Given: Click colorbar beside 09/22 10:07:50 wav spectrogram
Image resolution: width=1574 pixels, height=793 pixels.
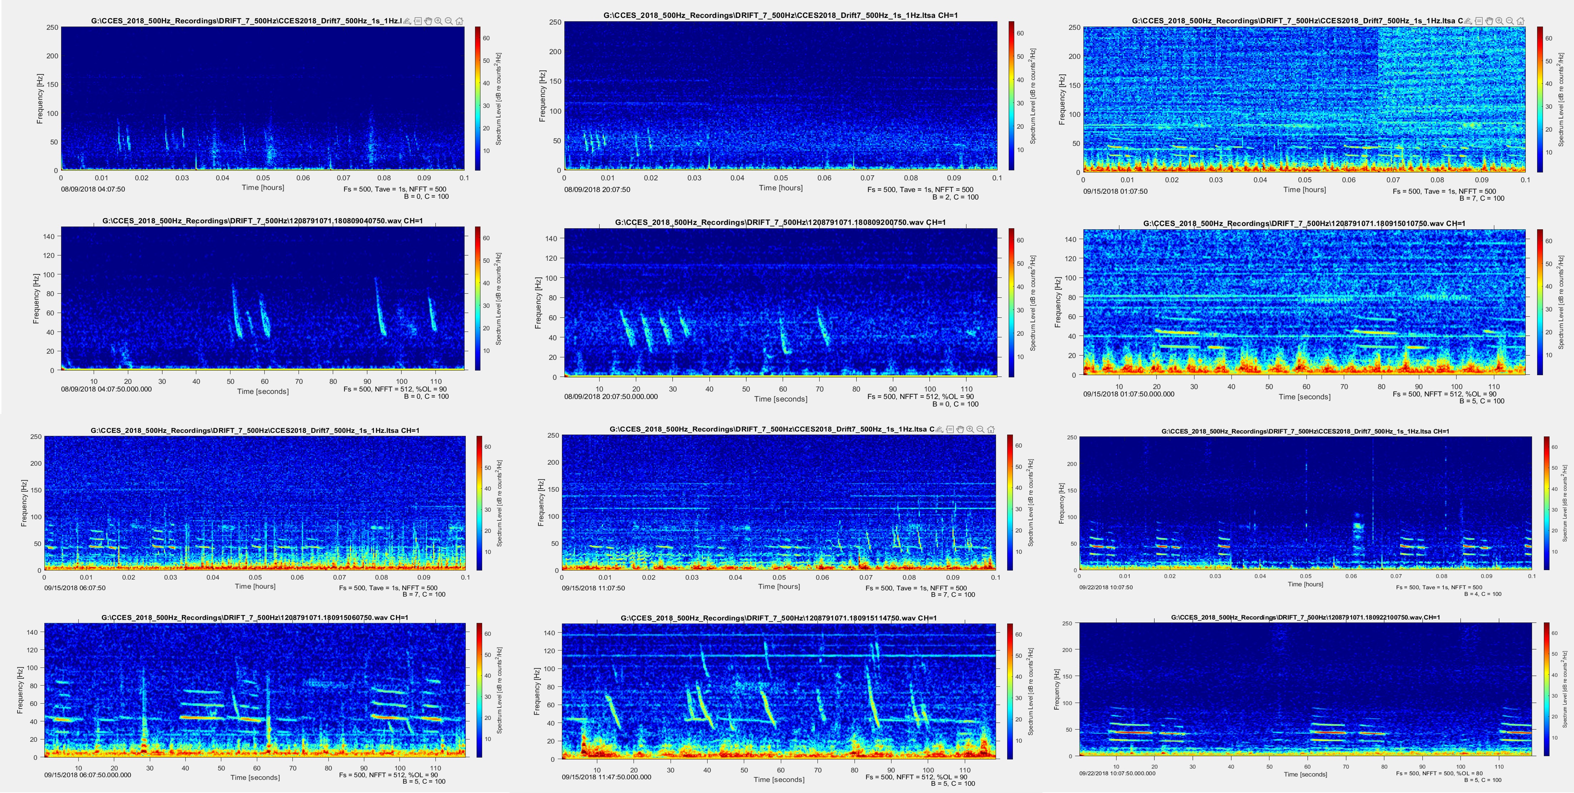Looking at the screenshot, I should (x=1547, y=689).
